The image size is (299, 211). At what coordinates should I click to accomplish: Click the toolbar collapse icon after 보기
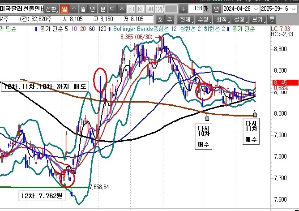point(272,19)
